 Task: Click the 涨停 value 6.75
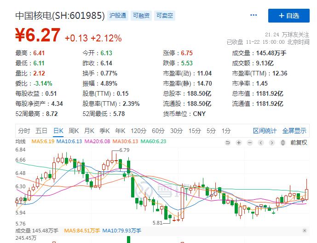pyautogui.click(x=187, y=53)
